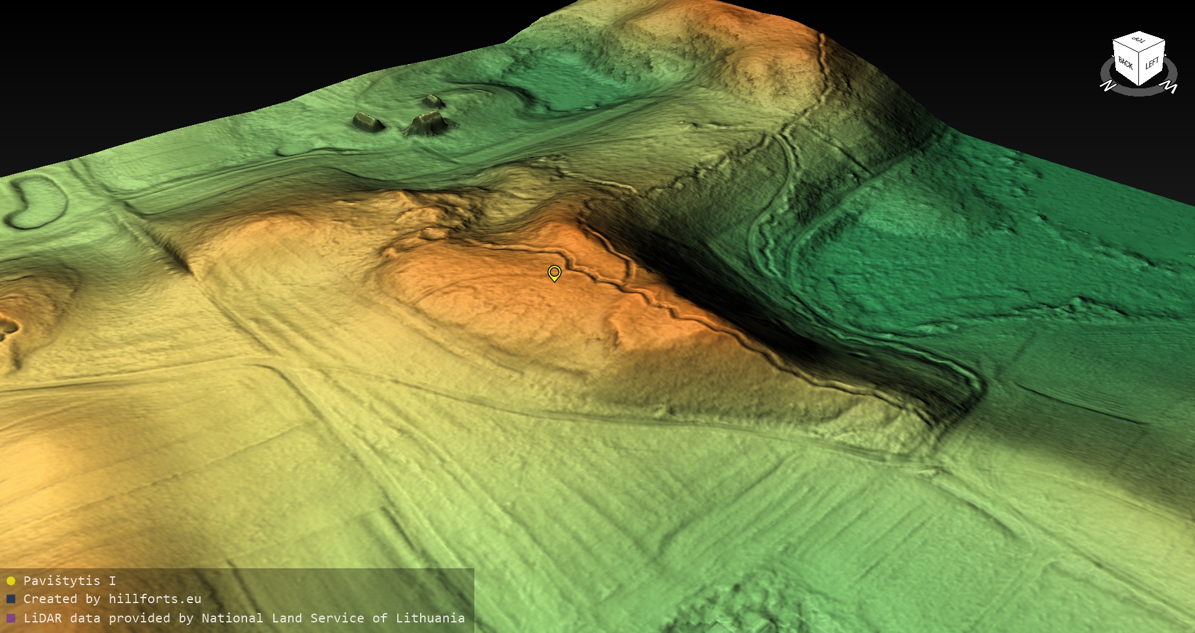Screen dimensions: 1195x633
Task: Click the gray compass ring below the cube
Action: [x=1139, y=92]
